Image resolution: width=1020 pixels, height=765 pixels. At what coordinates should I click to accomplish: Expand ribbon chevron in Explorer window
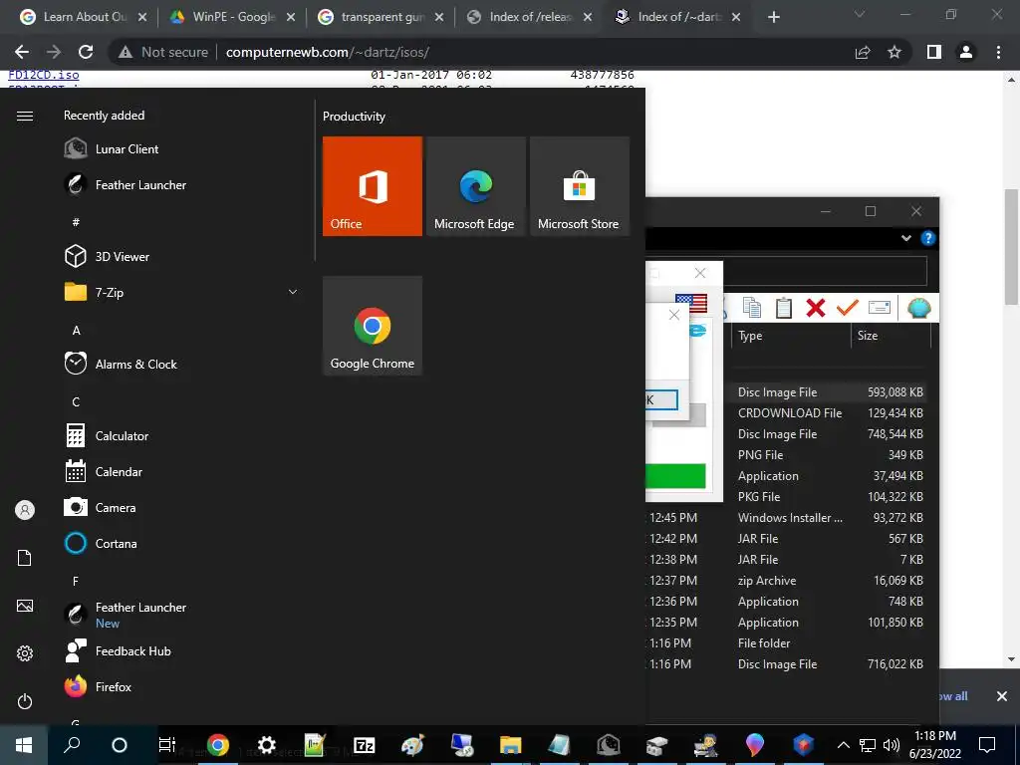point(906,238)
